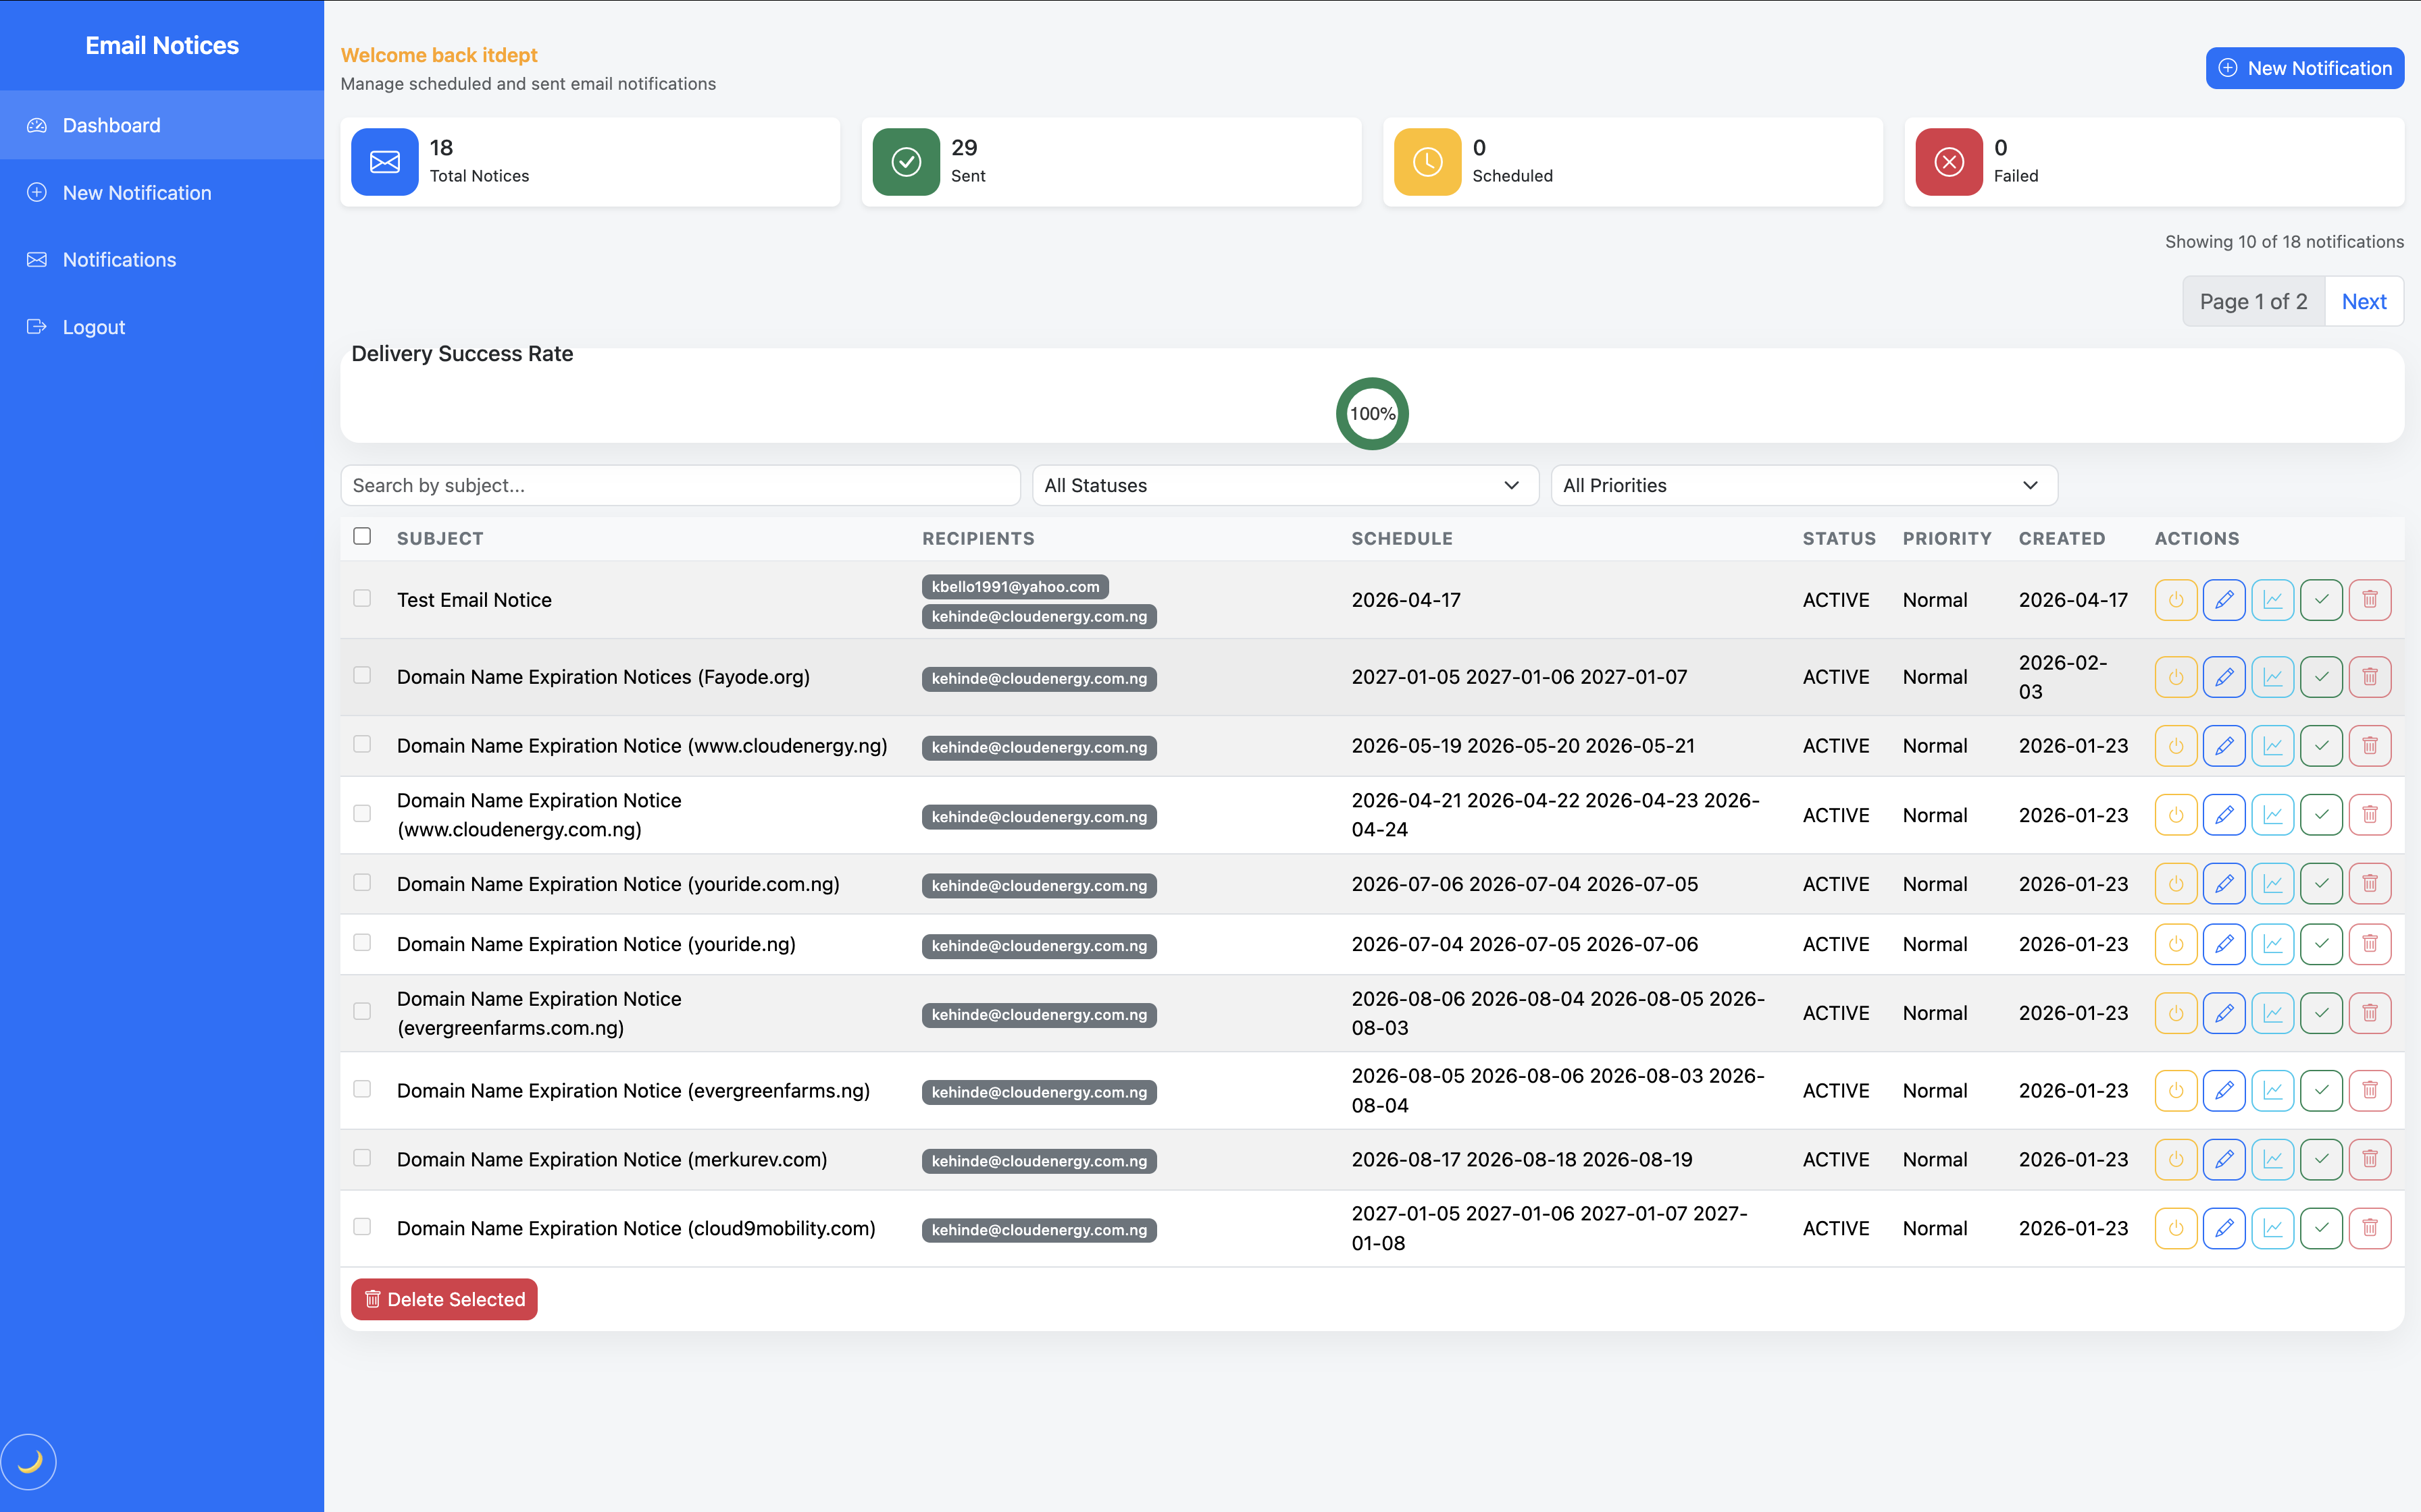Image resolution: width=2421 pixels, height=1512 pixels.
Task: Click power icon for www.cloudenergy.ng notice
Action: coord(2175,746)
